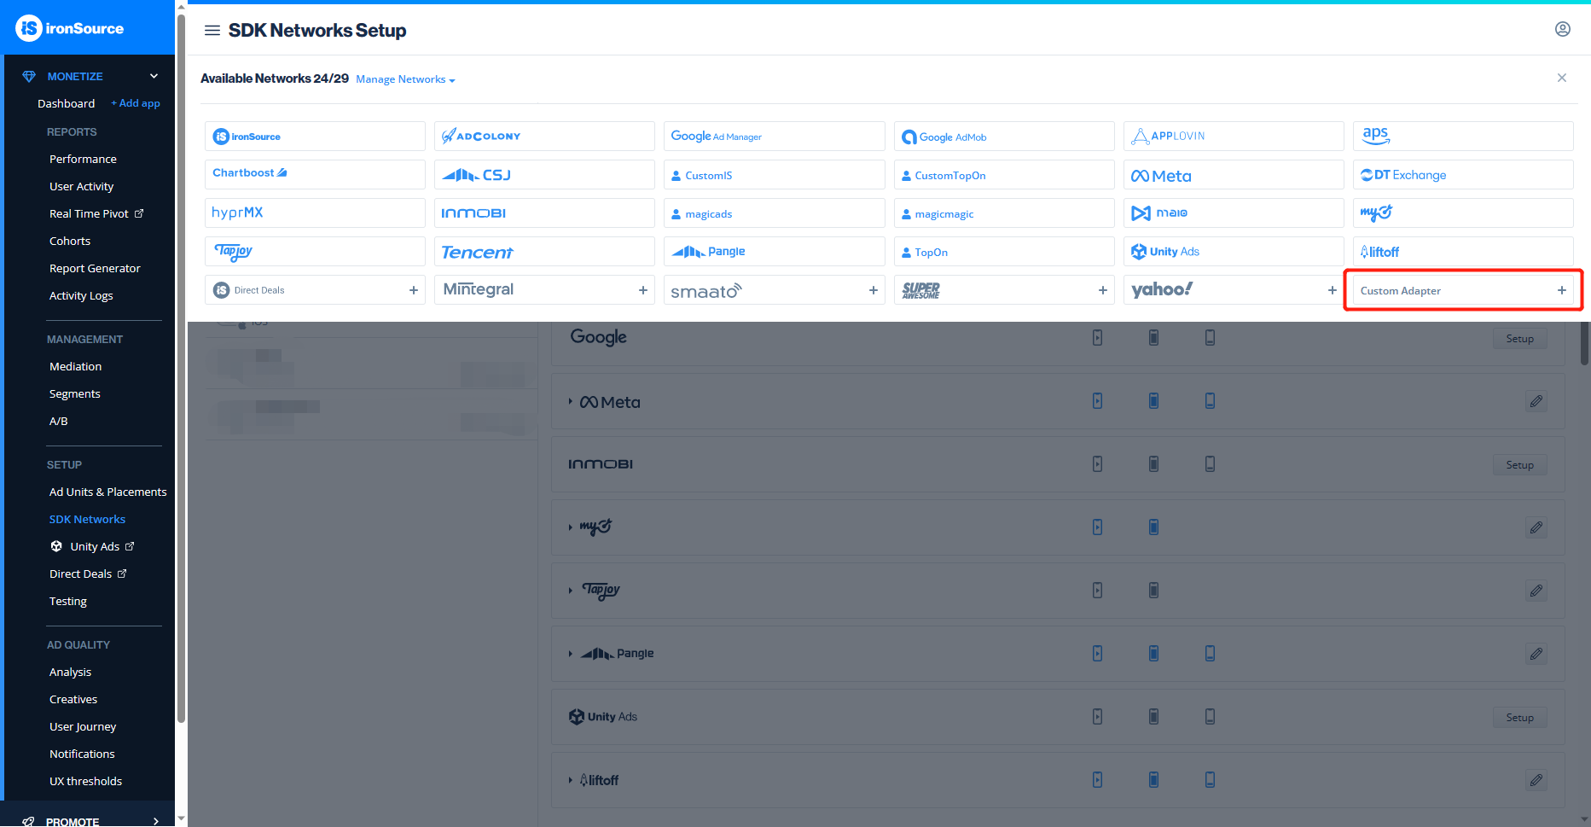1591x827 pixels.
Task: Click the pencil edit icon on the Pangle row
Action: click(x=1536, y=654)
